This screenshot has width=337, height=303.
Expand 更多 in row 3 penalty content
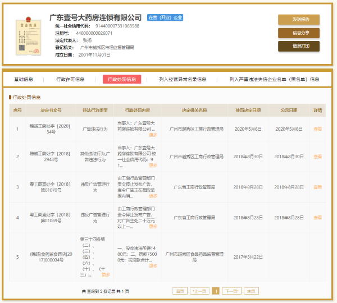153,196
